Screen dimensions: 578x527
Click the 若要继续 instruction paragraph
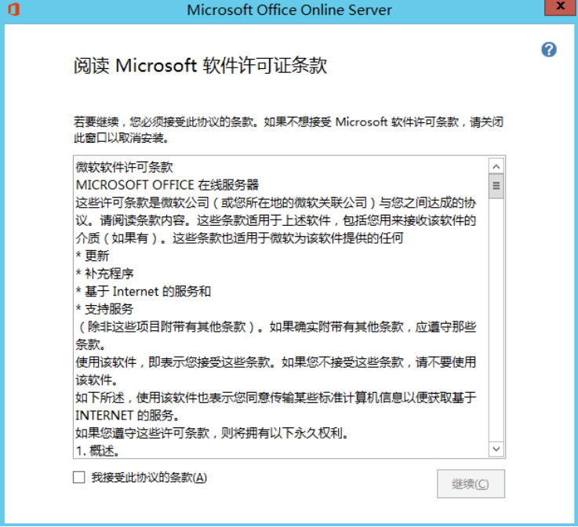point(289,129)
